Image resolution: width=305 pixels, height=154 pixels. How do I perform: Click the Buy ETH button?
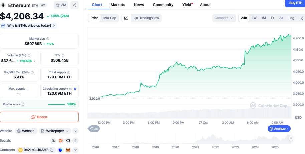pyautogui.click(x=295, y=3)
